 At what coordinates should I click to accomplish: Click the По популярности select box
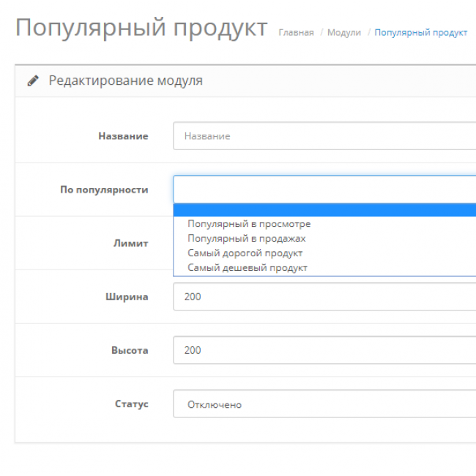point(324,189)
